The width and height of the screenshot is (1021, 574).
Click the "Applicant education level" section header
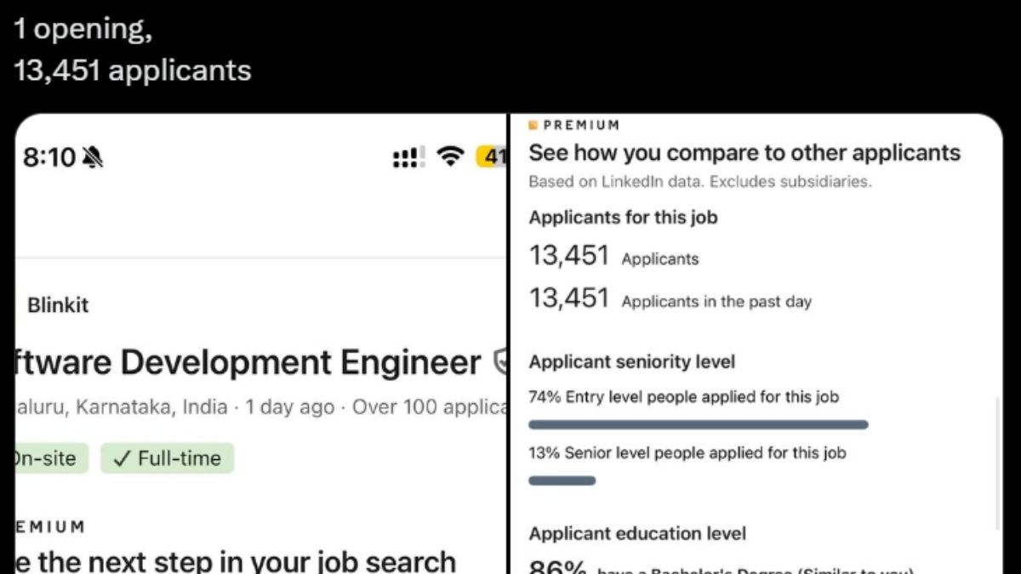coord(637,534)
